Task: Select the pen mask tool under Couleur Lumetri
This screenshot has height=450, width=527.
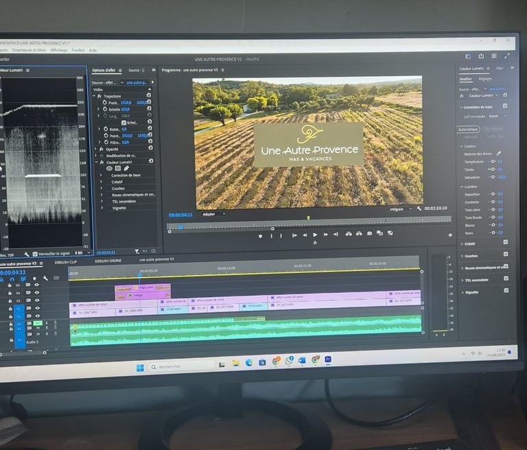Action: pyautogui.click(x=126, y=168)
